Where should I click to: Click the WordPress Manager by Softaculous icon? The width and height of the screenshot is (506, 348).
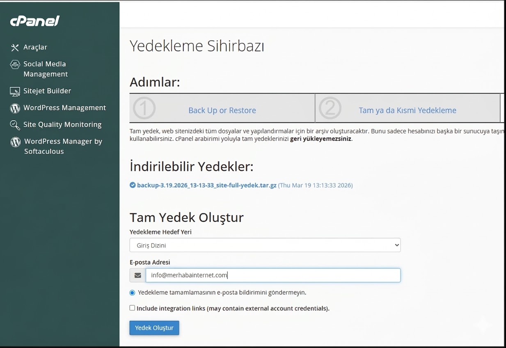tap(15, 142)
